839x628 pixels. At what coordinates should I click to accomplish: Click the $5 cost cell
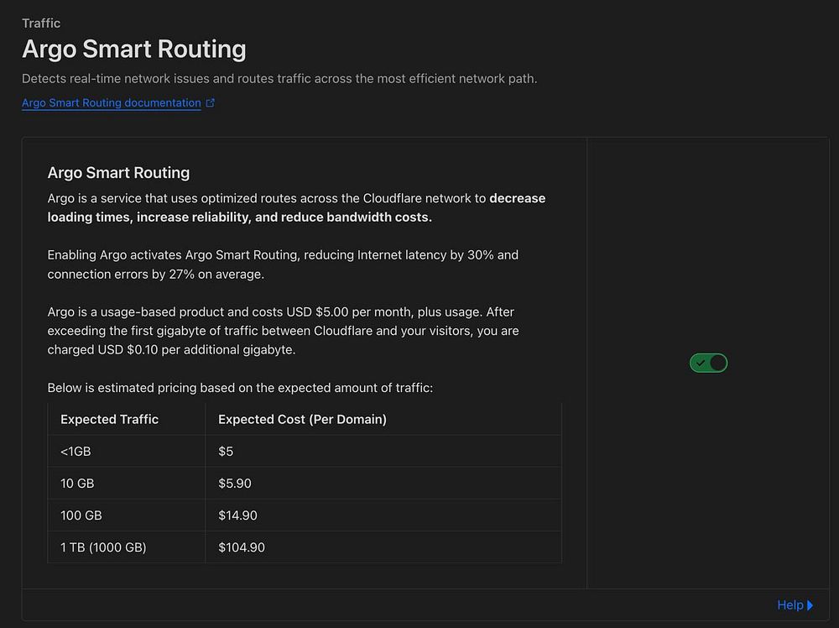point(226,452)
